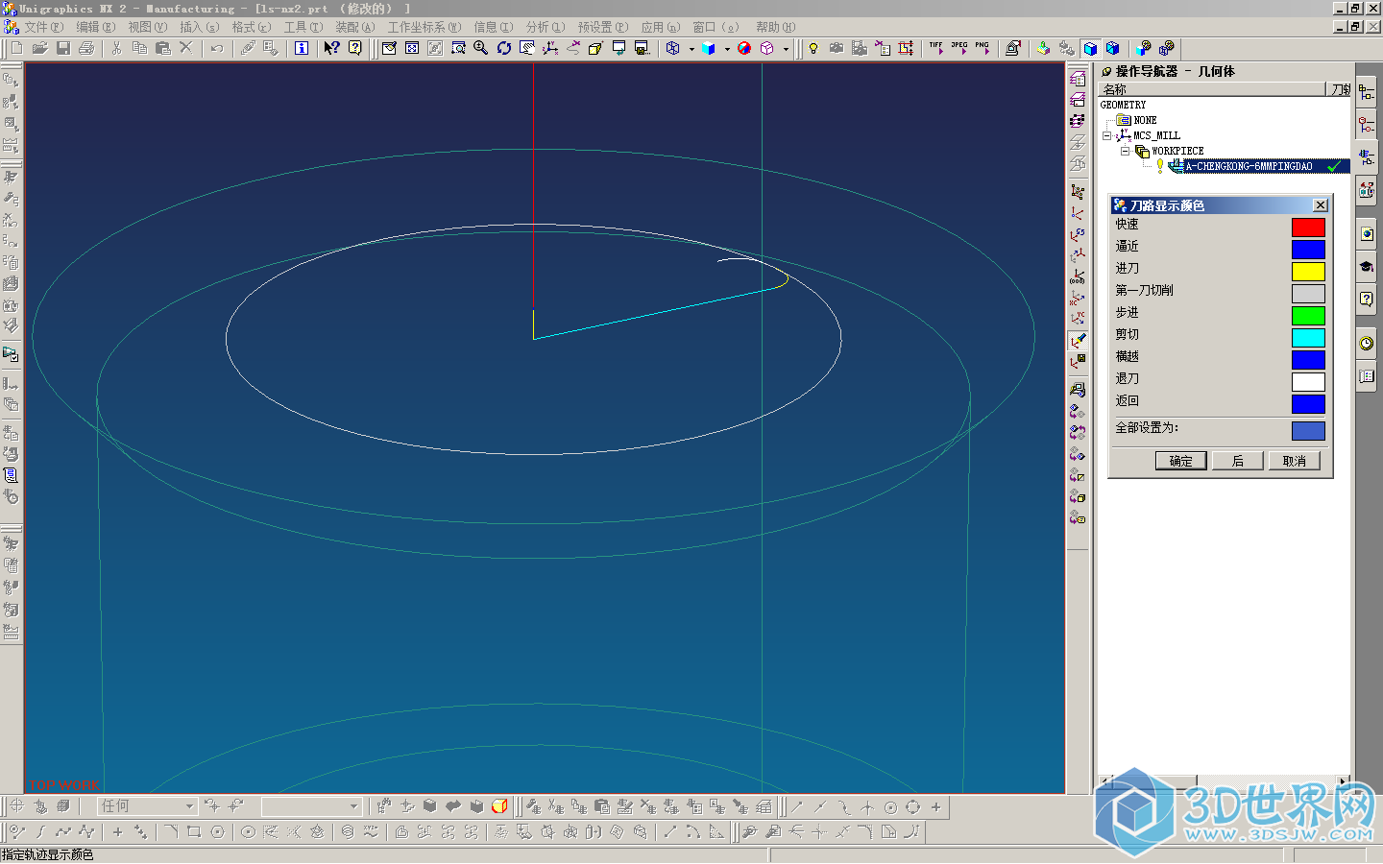Screen dimensions: 1383x864
Task: Paste with the clipboard toolbar icon
Action: [x=162, y=48]
